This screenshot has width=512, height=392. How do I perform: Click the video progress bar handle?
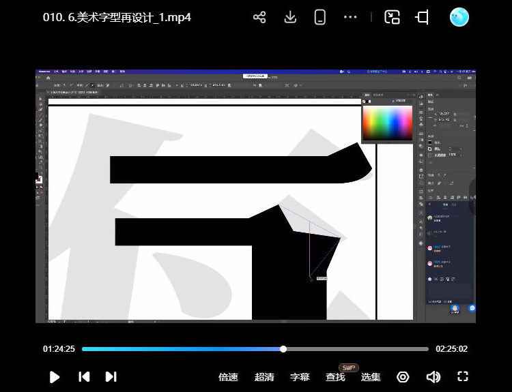(x=283, y=349)
